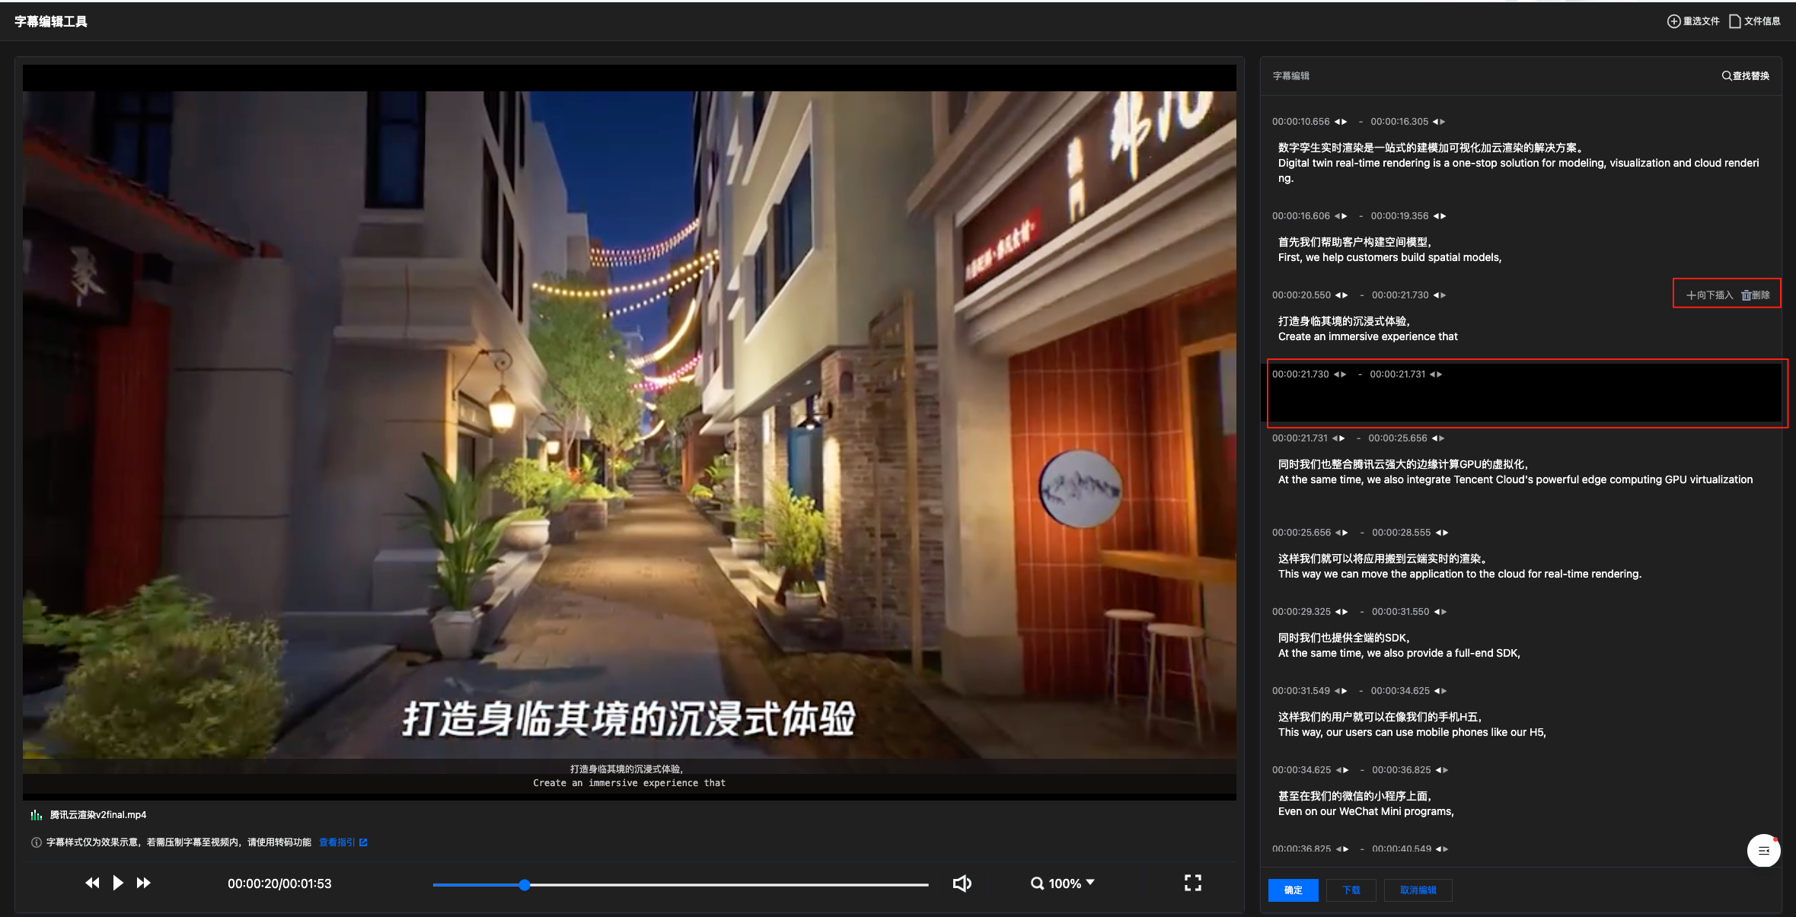Click the 确定 confirm button
Screen dimensions: 1796x917
1293,890
